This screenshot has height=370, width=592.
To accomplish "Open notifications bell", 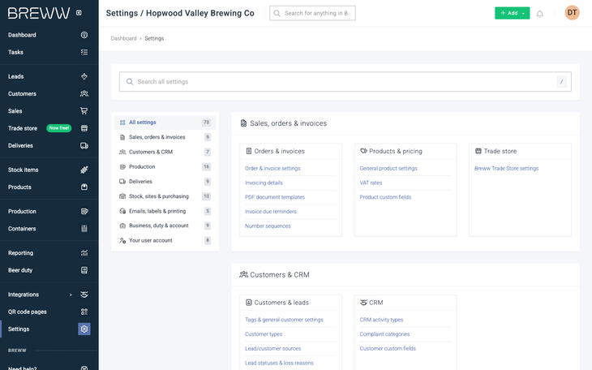I will click(x=540, y=14).
